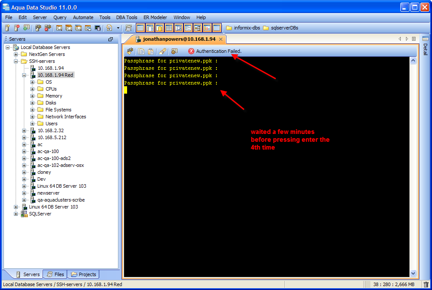Click the float icon in Servers panel header
432x290 pixels.
pos(111,39)
